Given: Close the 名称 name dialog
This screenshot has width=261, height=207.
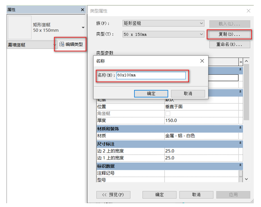Looking at the screenshot, I should point(202,61).
